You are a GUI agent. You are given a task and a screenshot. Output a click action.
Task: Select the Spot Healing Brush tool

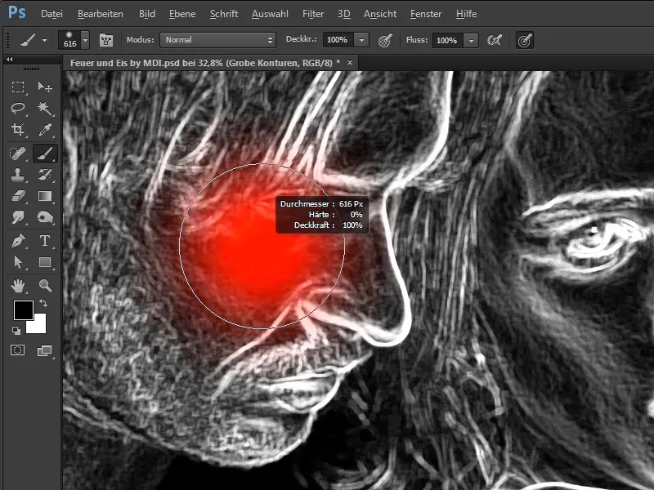tap(17, 154)
